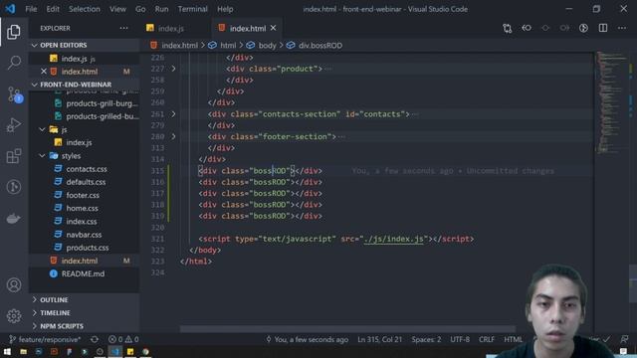
Task: Unfold the footer-section div on line 280
Action: 173,137
